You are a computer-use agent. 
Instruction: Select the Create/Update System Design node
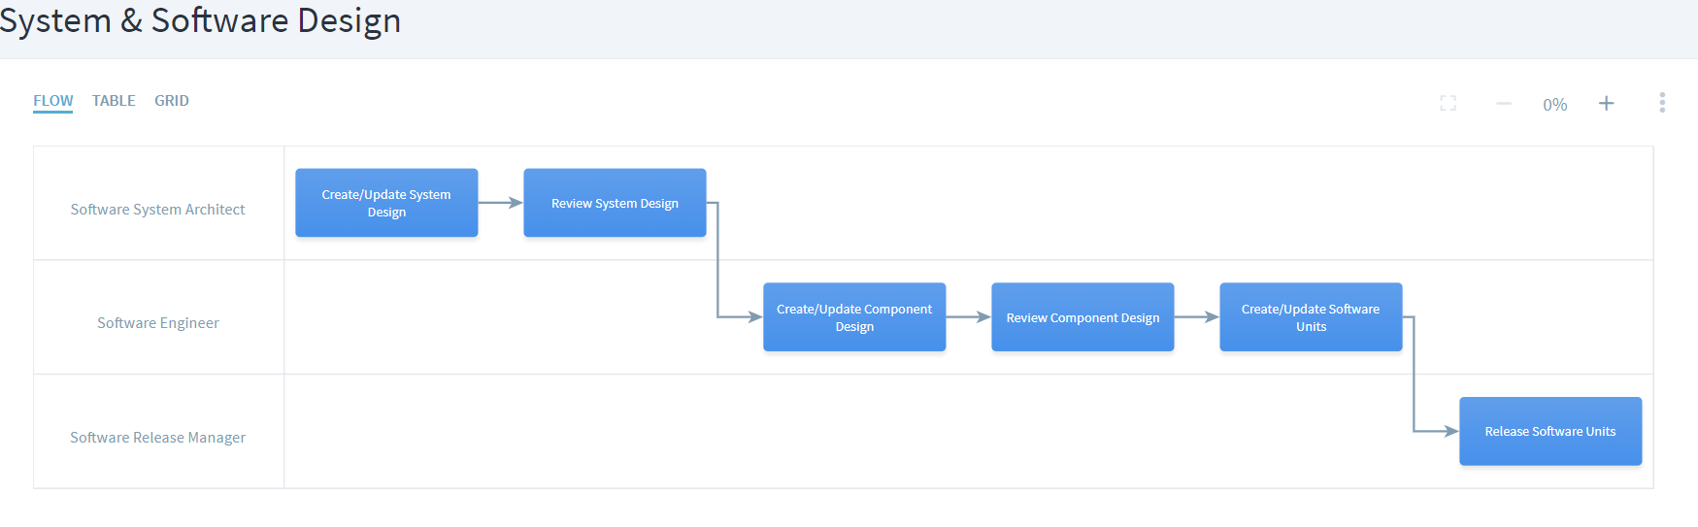[386, 203]
